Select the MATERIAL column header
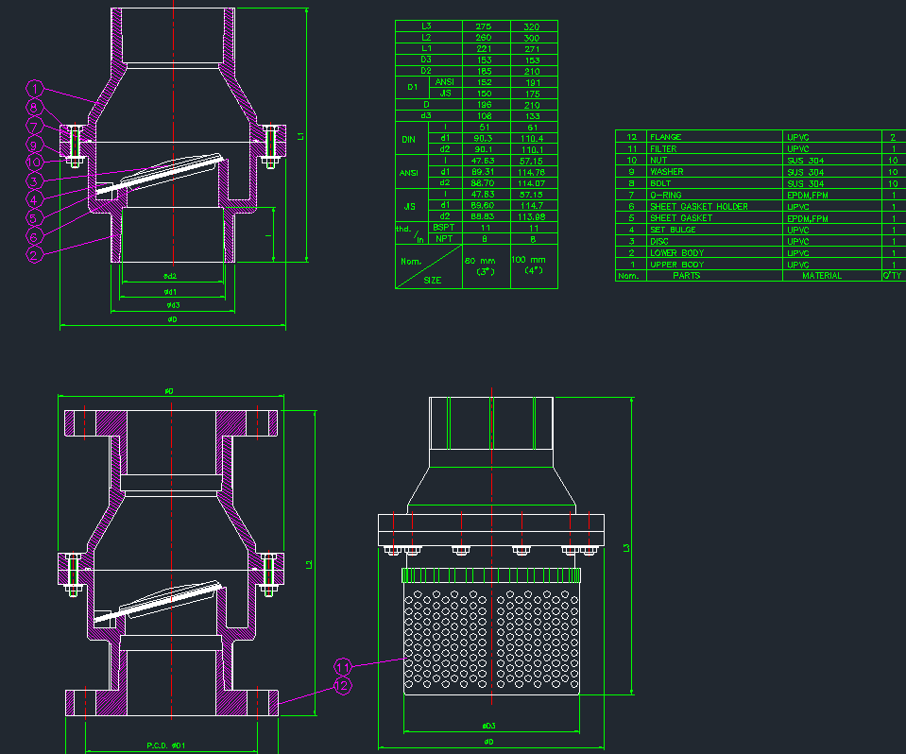Image resolution: width=906 pixels, height=754 pixels. [x=821, y=276]
